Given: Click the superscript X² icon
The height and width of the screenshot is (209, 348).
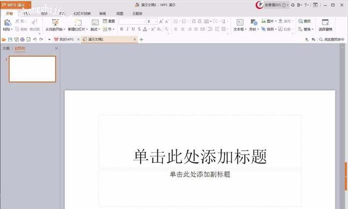Looking at the screenshot, I should pyautogui.click(x=153, y=29).
